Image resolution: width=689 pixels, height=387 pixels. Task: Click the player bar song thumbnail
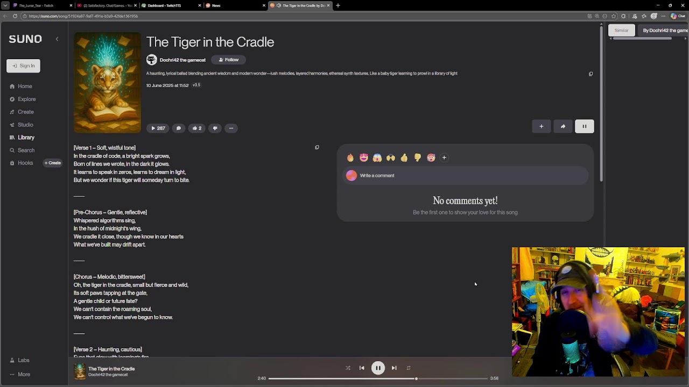click(80, 371)
